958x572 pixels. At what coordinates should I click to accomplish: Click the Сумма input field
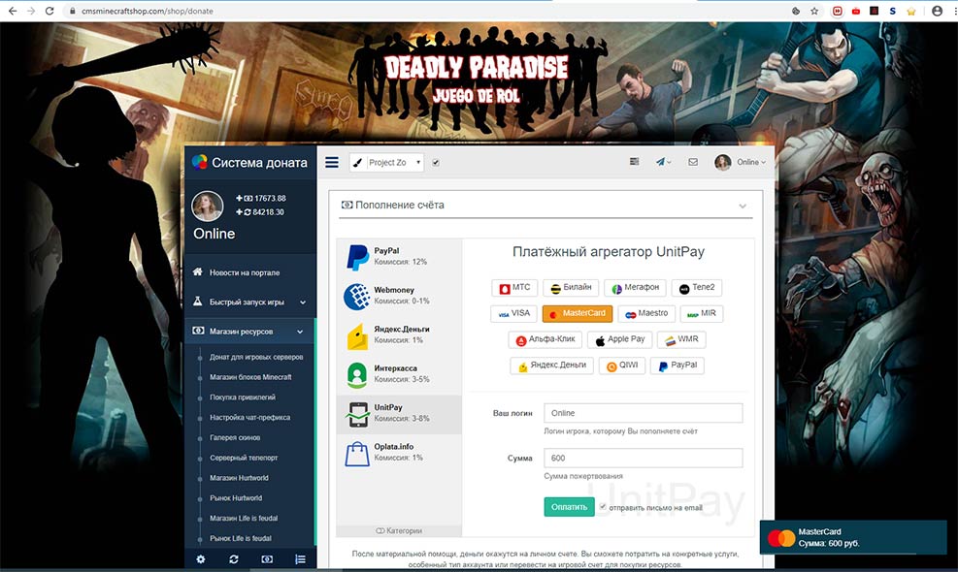click(x=643, y=458)
